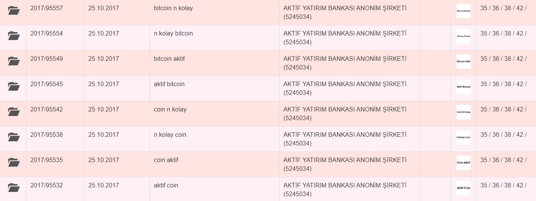Open the Aktif Bitcoin logo thumbnail
The image size is (536, 201).
[x=464, y=87]
